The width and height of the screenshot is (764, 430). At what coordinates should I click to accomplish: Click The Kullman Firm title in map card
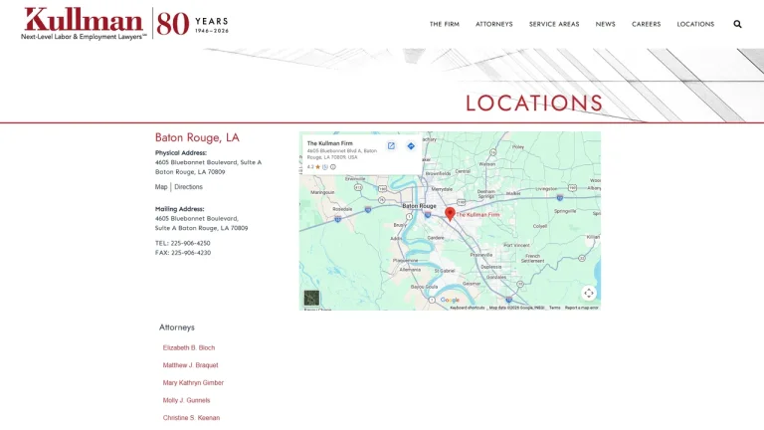point(330,143)
